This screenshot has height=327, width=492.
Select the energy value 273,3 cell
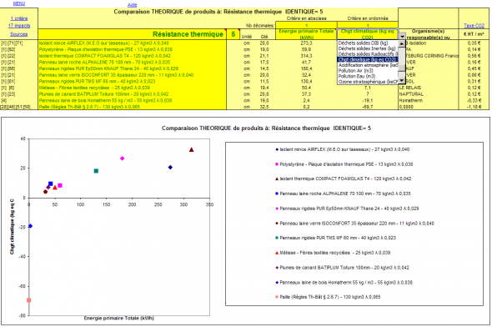point(306,43)
